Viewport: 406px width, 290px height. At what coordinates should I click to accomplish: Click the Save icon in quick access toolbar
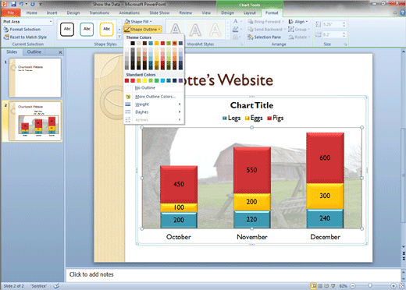click(13, 4)
